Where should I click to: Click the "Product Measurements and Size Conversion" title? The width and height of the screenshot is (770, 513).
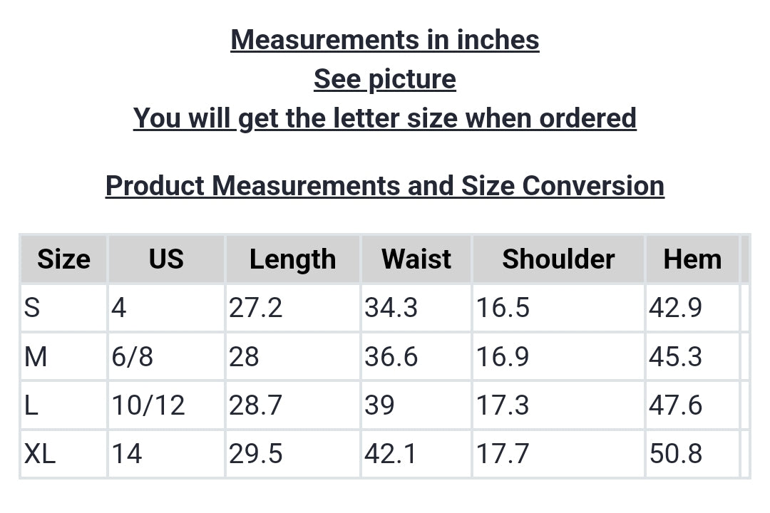point(385,186)
